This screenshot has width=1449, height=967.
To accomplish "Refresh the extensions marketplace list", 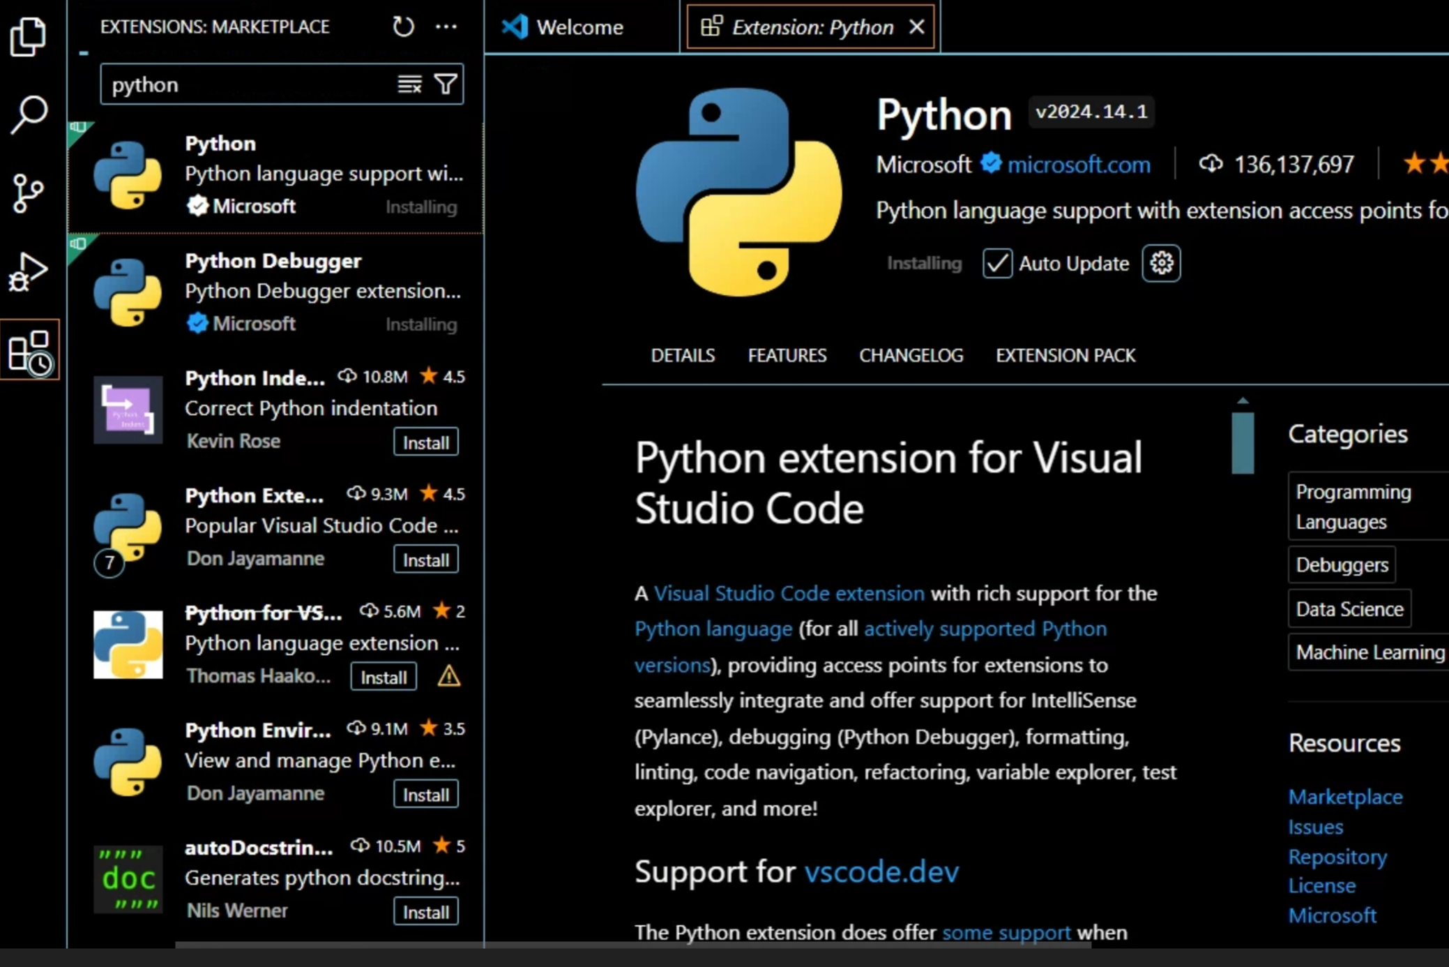I will click(x=403, y=27).
